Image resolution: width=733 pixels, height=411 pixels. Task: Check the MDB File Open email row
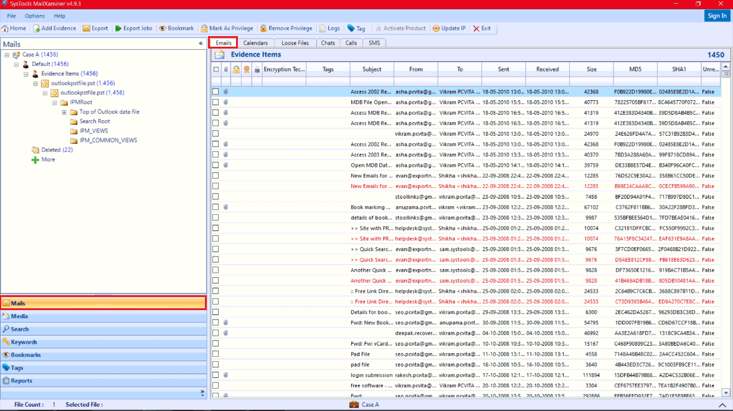215,102
